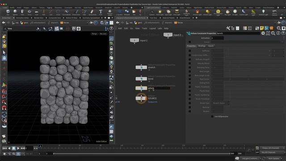
Task: Switch to the Bindings tab
Action: click(x=202, y=46)
